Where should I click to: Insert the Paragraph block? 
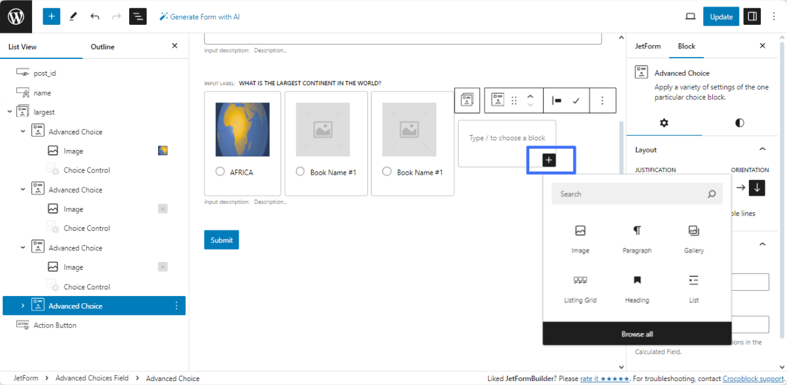click(x=637, y=239)
